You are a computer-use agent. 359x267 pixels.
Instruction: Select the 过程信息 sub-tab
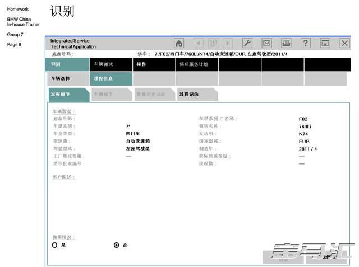pyautogui.click(x=111, y=79)
